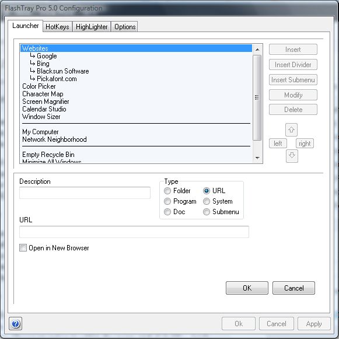The width and height of the screenshot is (339, 339).
Task: Click the Insert Submenu button
Action: click(293, 80)
